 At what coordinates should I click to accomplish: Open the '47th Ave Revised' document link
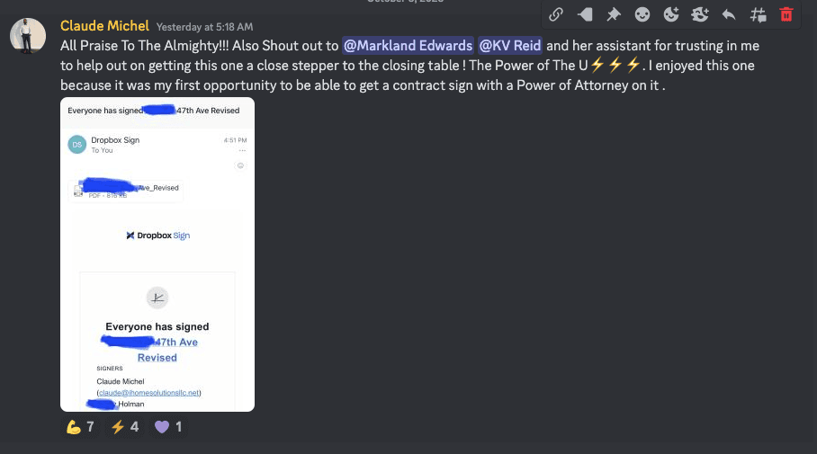point(157,350)
